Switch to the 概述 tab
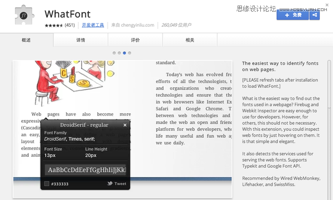The height and width of the screenshot is (200, 333). tap(26, 40)
